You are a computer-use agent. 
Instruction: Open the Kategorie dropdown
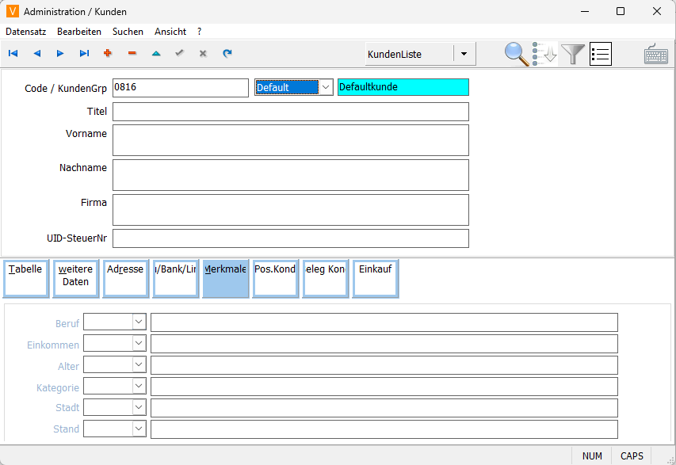tap(139, 386)
